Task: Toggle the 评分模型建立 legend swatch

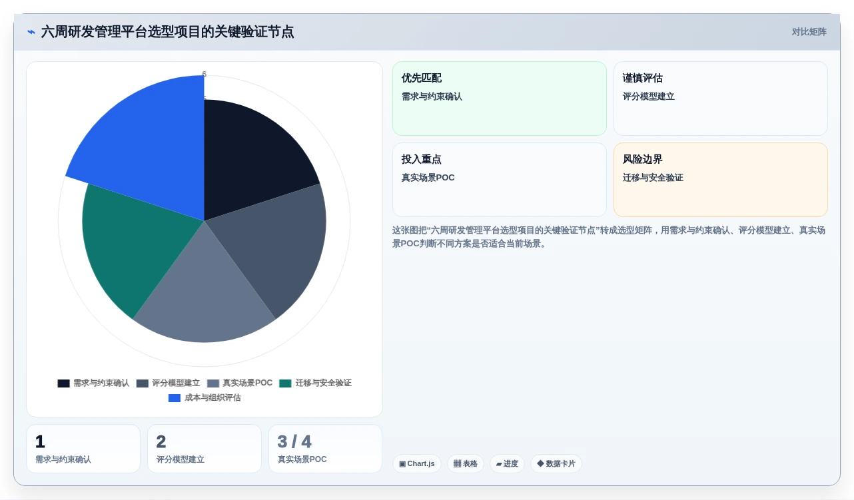Action: point(142,383)
